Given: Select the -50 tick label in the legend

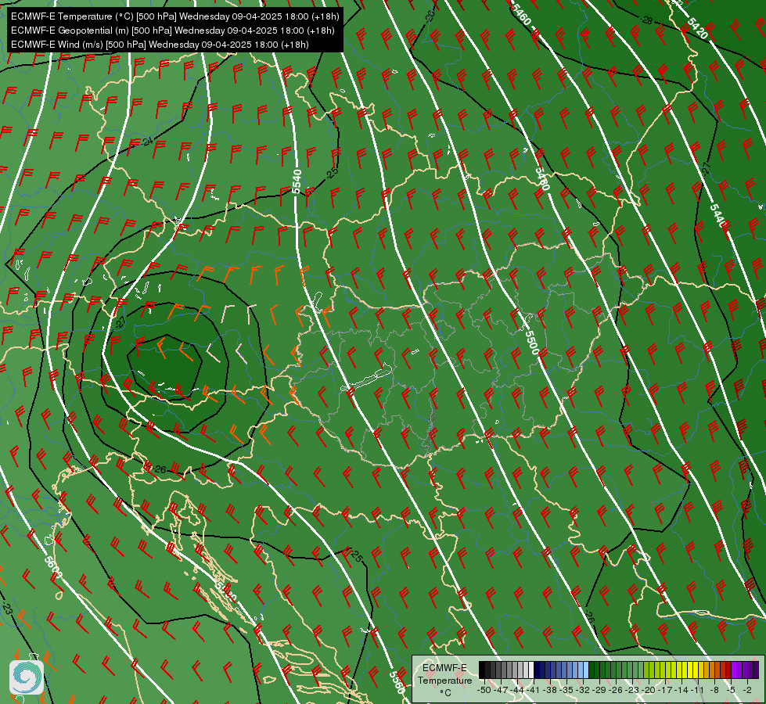Looking at the screenshot, I should click(484, 690).
